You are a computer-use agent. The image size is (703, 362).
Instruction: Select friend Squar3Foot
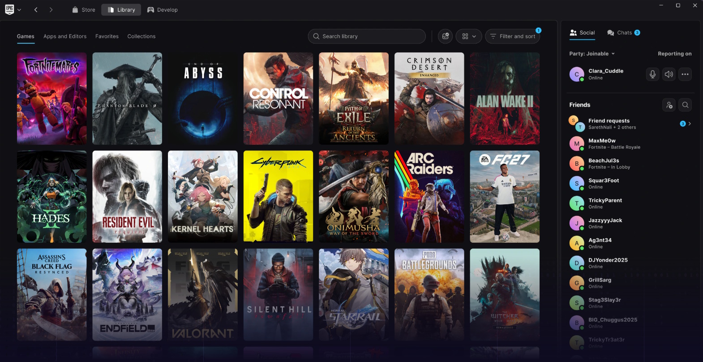[x=630, y=184]
